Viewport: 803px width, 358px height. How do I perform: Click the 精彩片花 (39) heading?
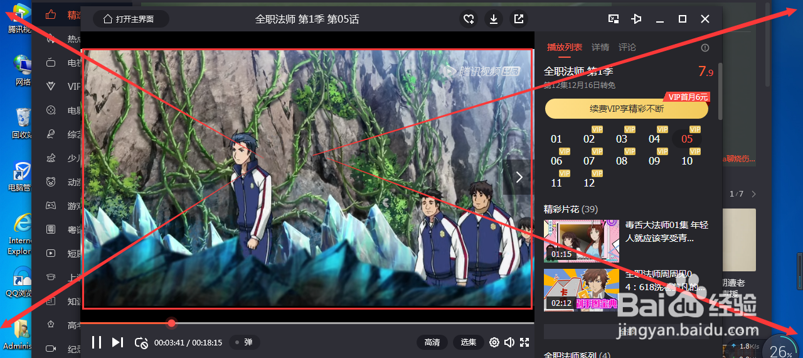click(x=570, y=209)
